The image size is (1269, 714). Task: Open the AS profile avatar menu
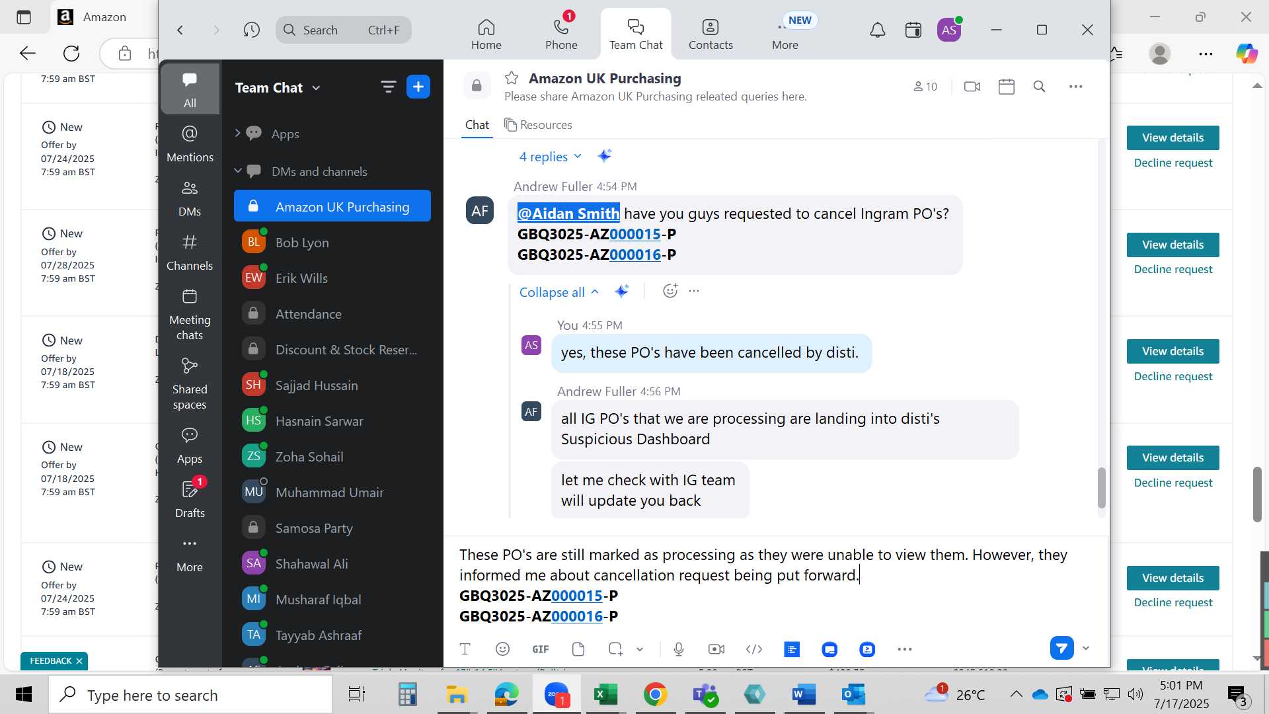pos(949,30)
